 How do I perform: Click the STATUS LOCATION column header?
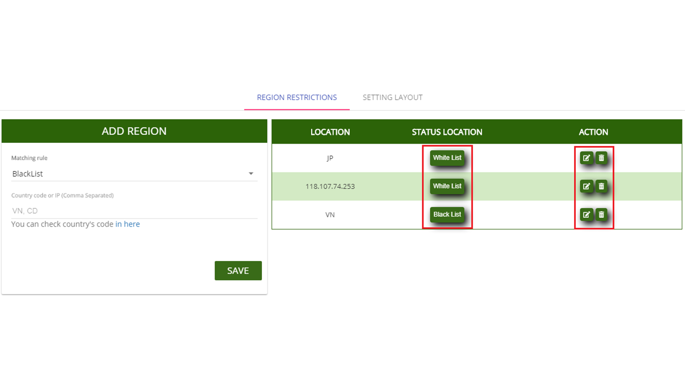click(x=447, y=132)
